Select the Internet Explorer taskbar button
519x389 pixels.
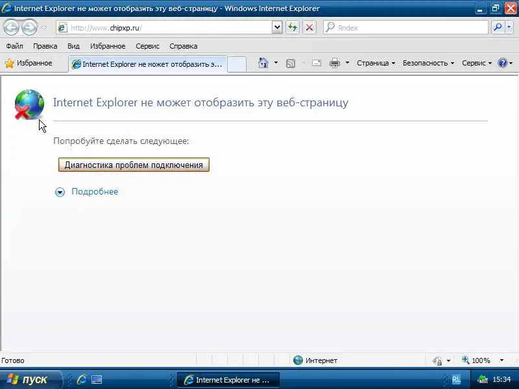coord(228,380)
